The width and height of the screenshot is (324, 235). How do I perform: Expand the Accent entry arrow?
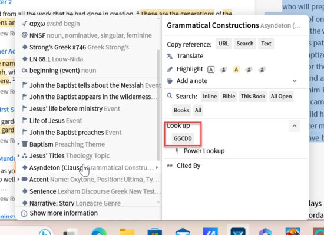(x=19, y=180)
